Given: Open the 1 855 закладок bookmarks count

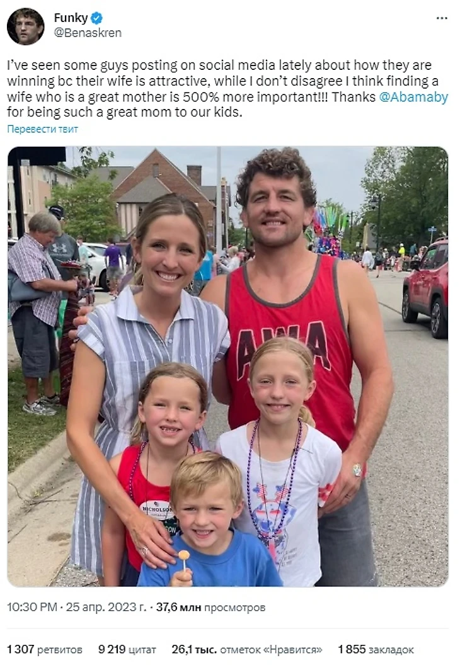Looking at the screenshot, I should coord(376,649).
